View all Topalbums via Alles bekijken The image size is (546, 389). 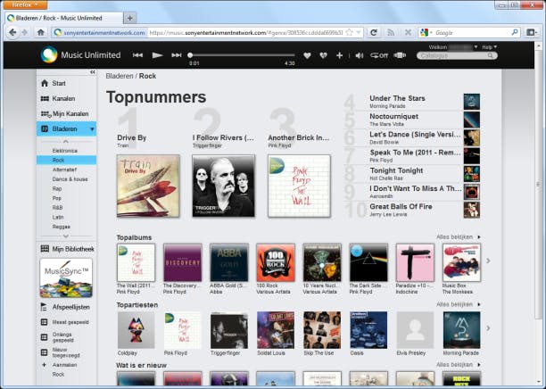458,237
